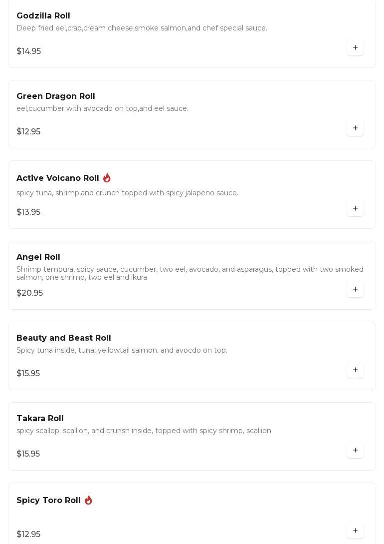
Task: Click the $20.95 Angel Roll price
Action: (29, 293)
